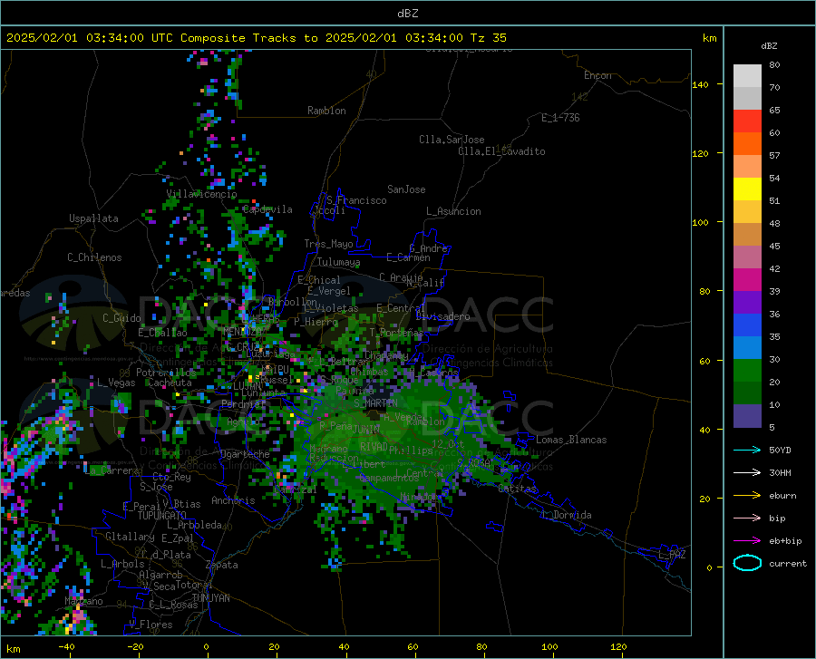The image size is (816, 659).
Task: Click the Tres_Mayo place label
Action: tap(328, 244)
